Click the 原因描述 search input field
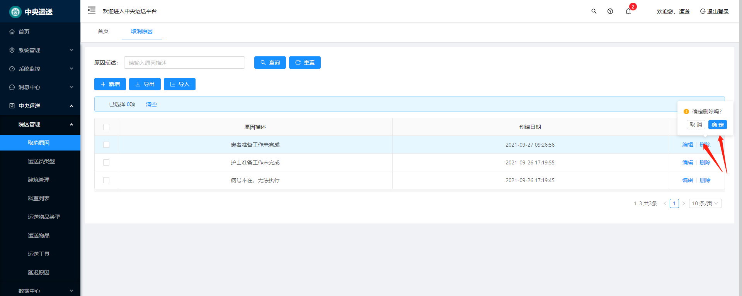Viewport: 742px width, 296px height. (184, 63)
